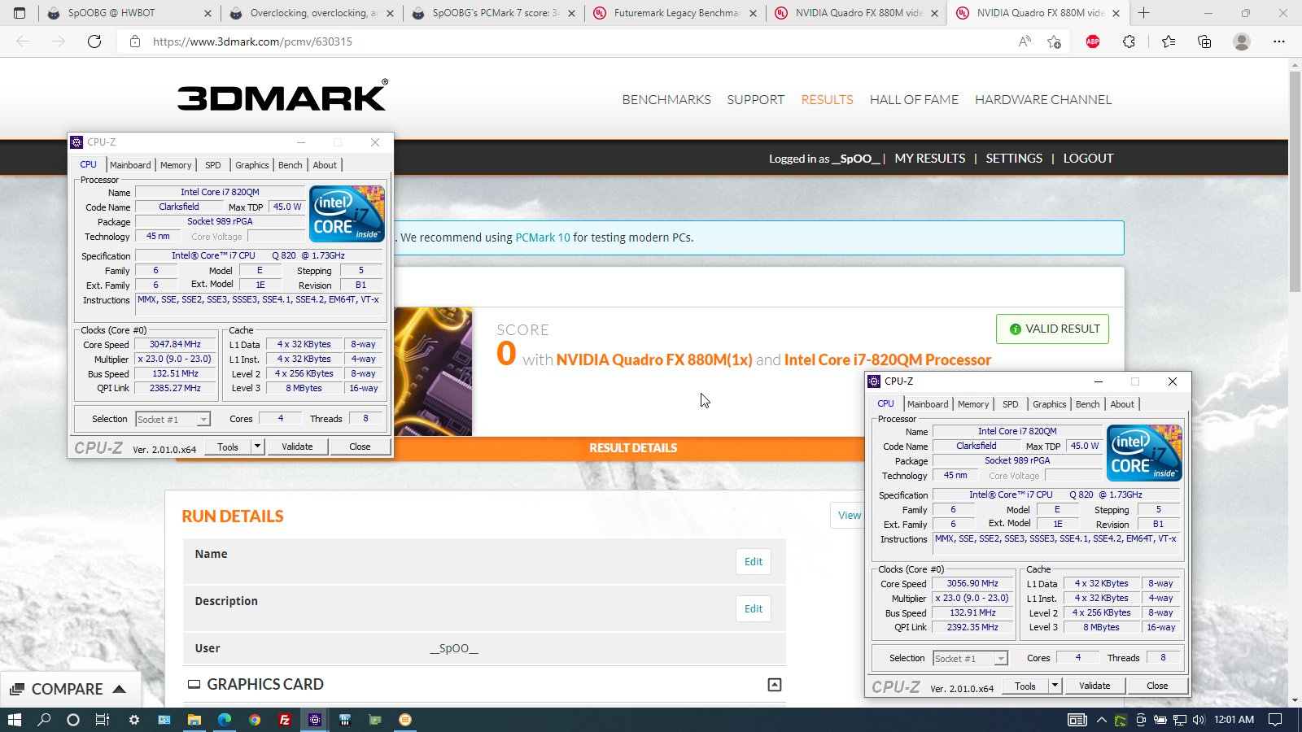Screen dimensions: 1302x732
Task: Open News and interests tray icon
Action: tap(1077, 720)
